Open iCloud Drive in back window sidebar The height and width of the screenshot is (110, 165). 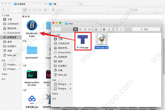11,33
